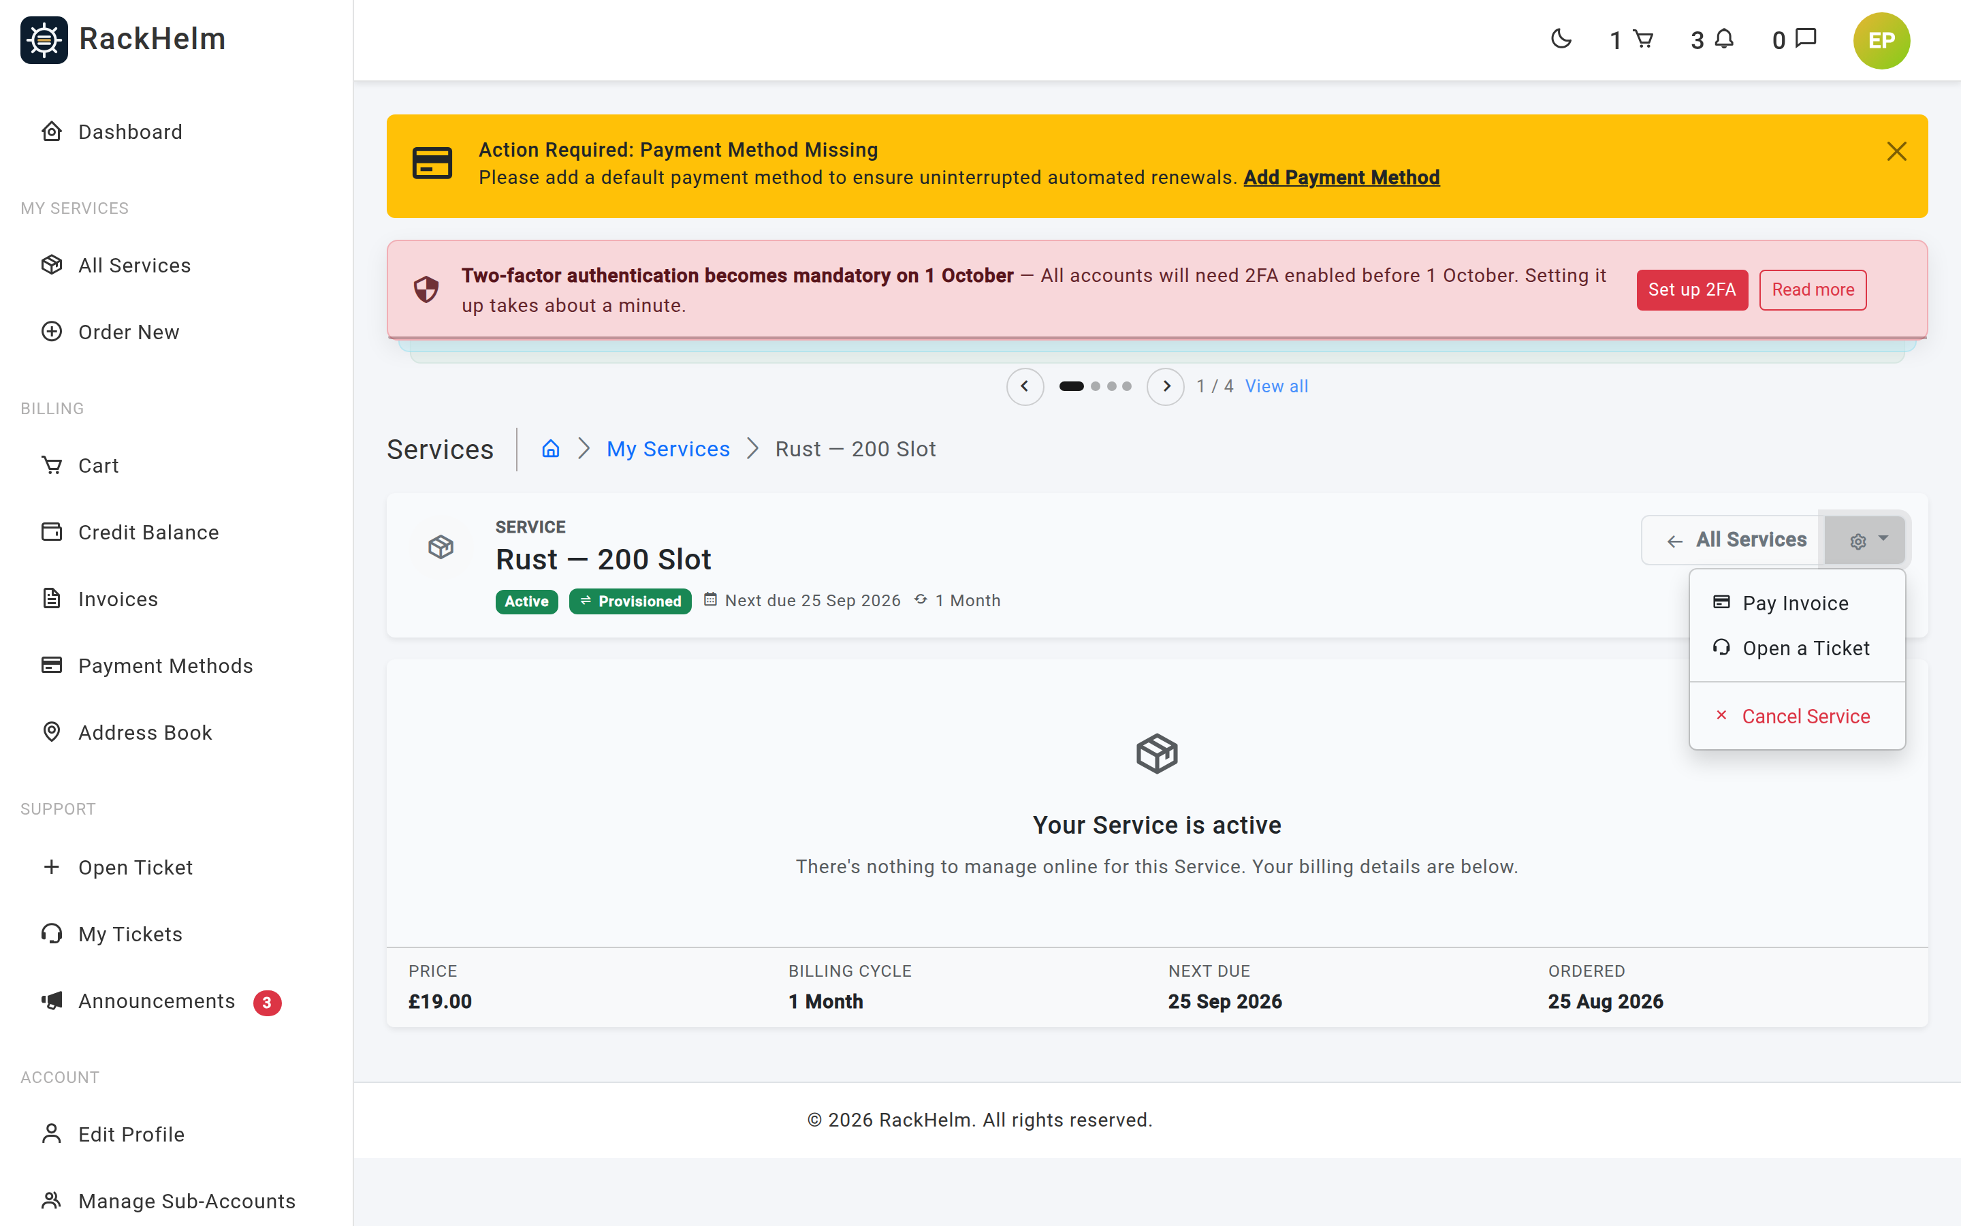Dismiss the payment method warning banner
The width and height of the screenshot is (1961, 1226).
[x=1896, y=152]
